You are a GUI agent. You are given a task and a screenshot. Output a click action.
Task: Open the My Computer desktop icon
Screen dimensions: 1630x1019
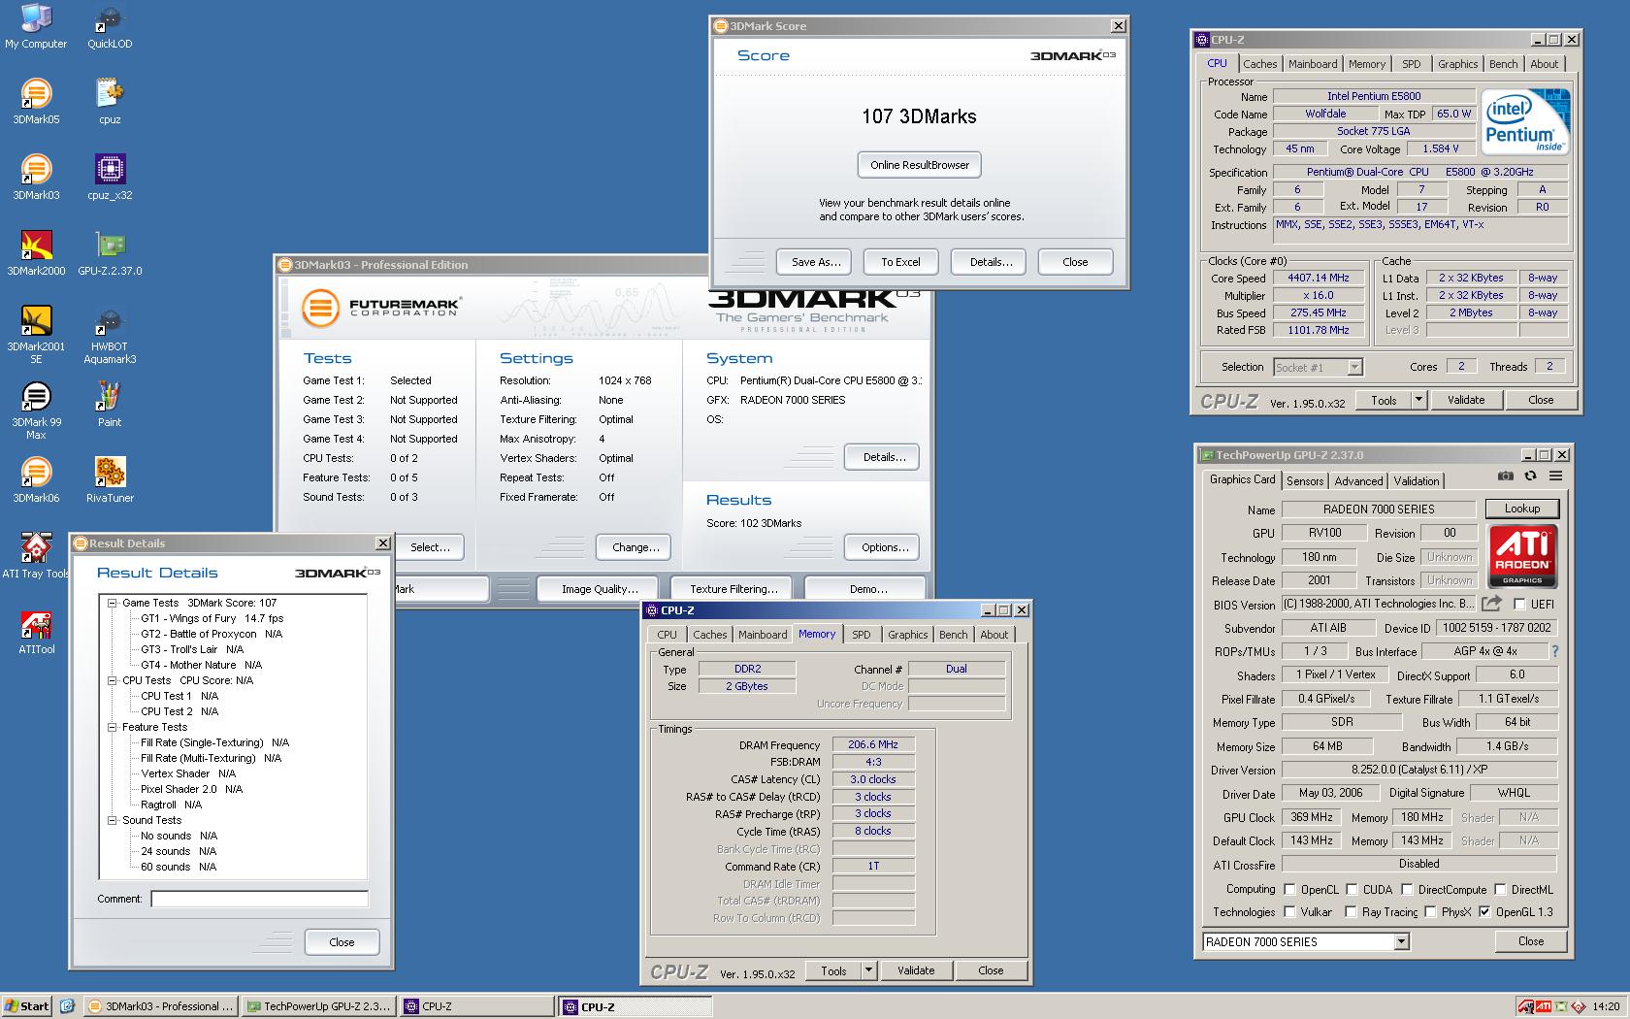(x=36, y=26)
